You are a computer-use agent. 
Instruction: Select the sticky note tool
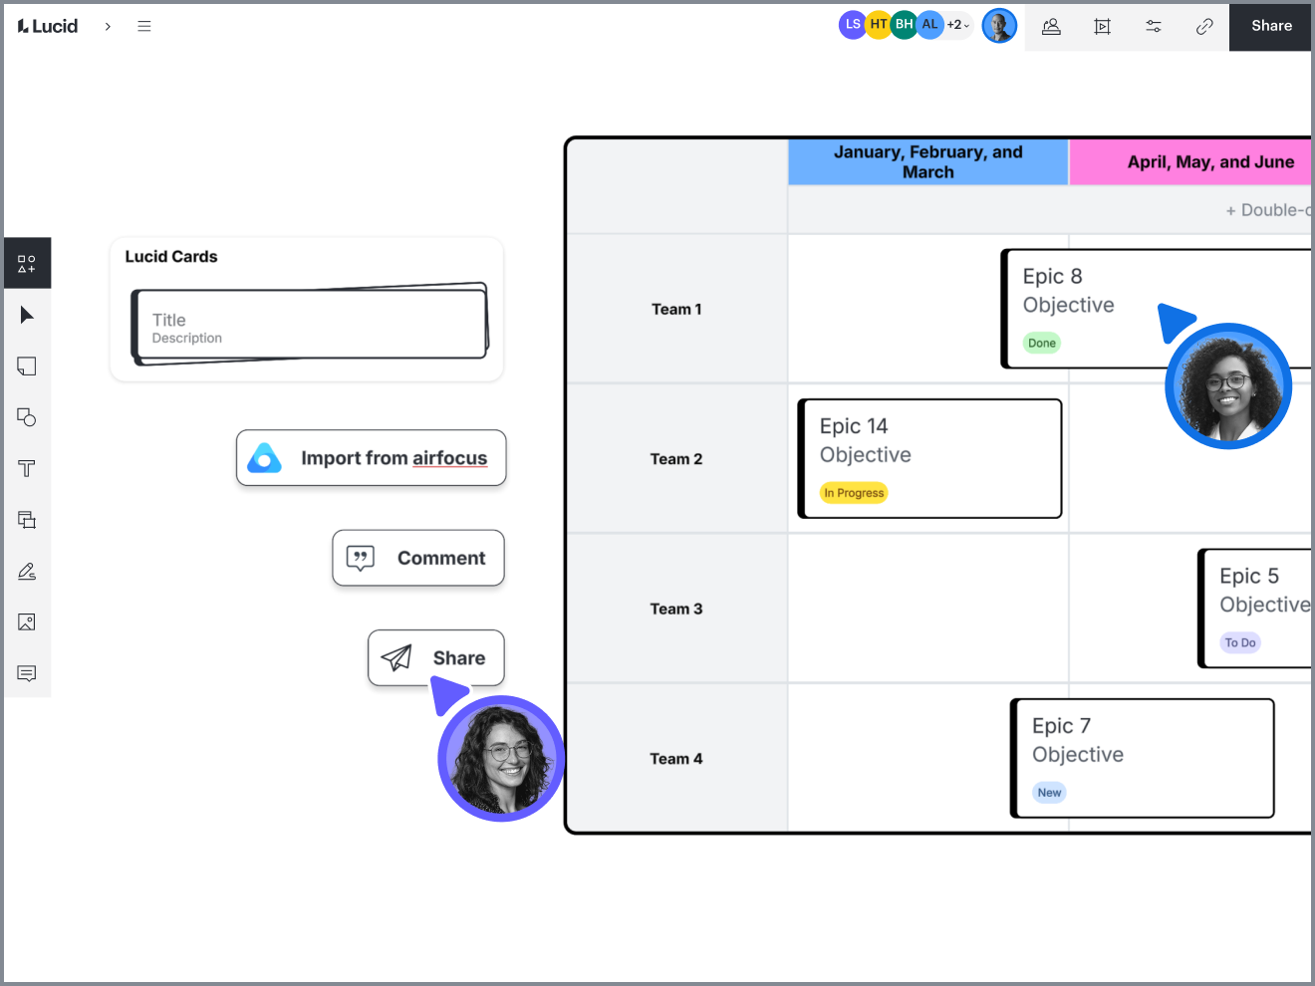click(27, 367)
